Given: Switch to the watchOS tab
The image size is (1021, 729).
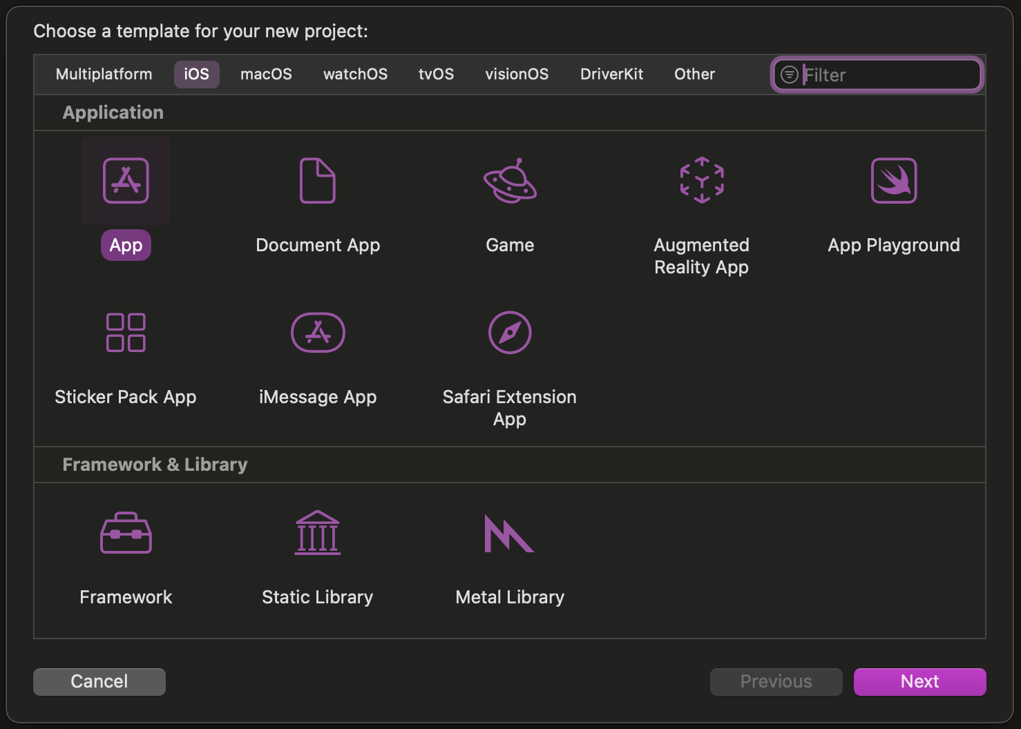Looking at the screenshot, I should tap(355, 75).
